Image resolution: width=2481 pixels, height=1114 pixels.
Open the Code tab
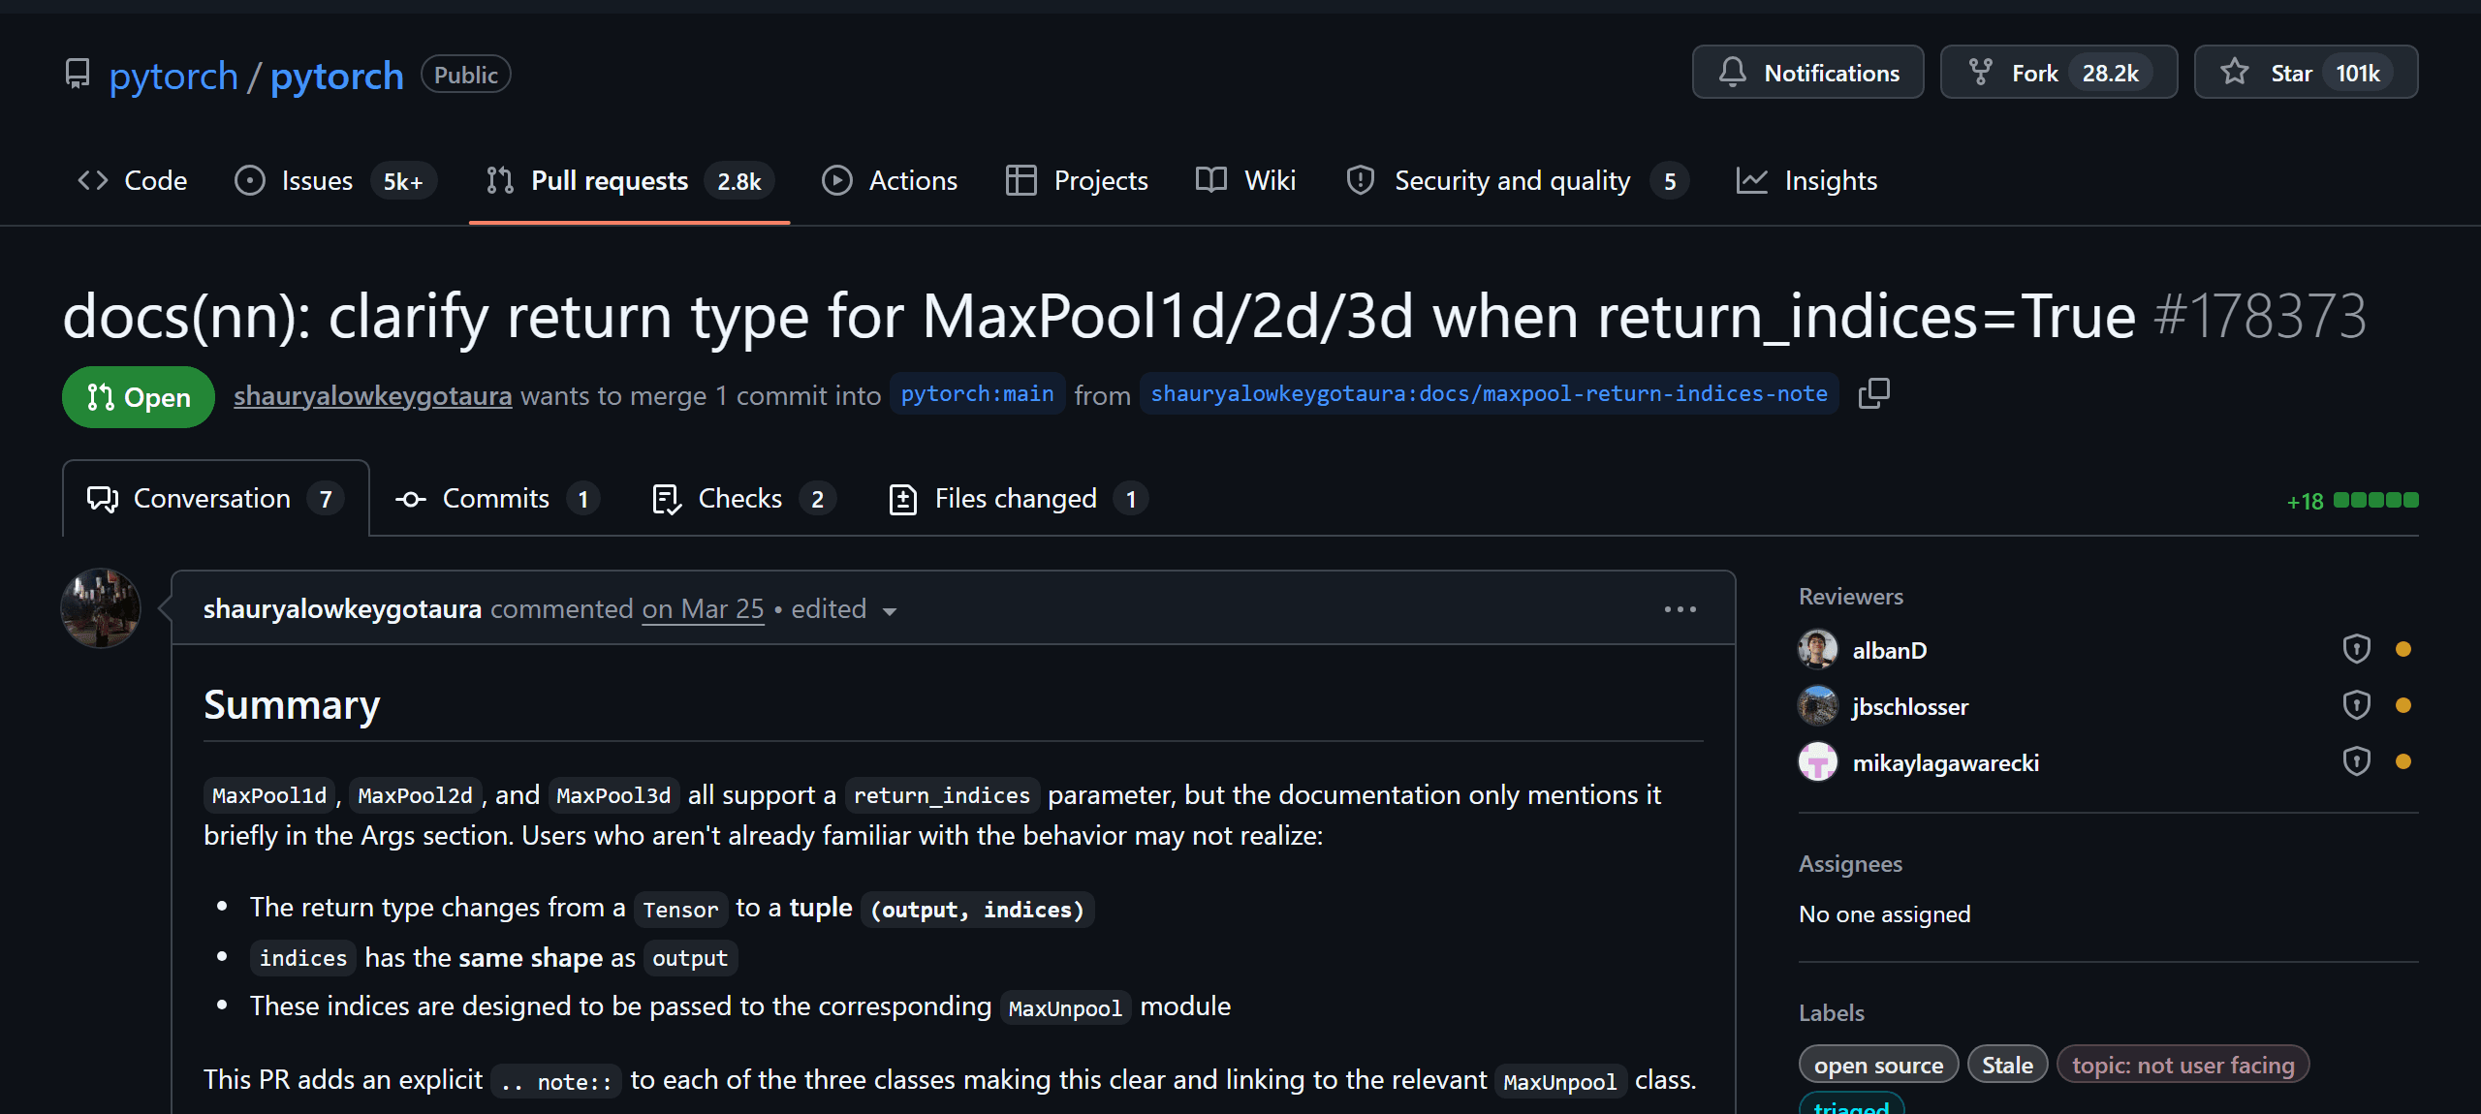[x=133, y=181]
